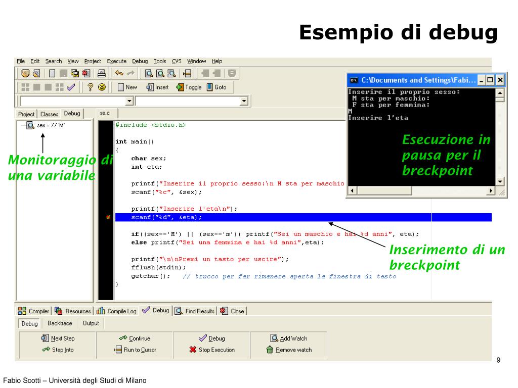
Task: Open the File menu
Action: [21, 61]
